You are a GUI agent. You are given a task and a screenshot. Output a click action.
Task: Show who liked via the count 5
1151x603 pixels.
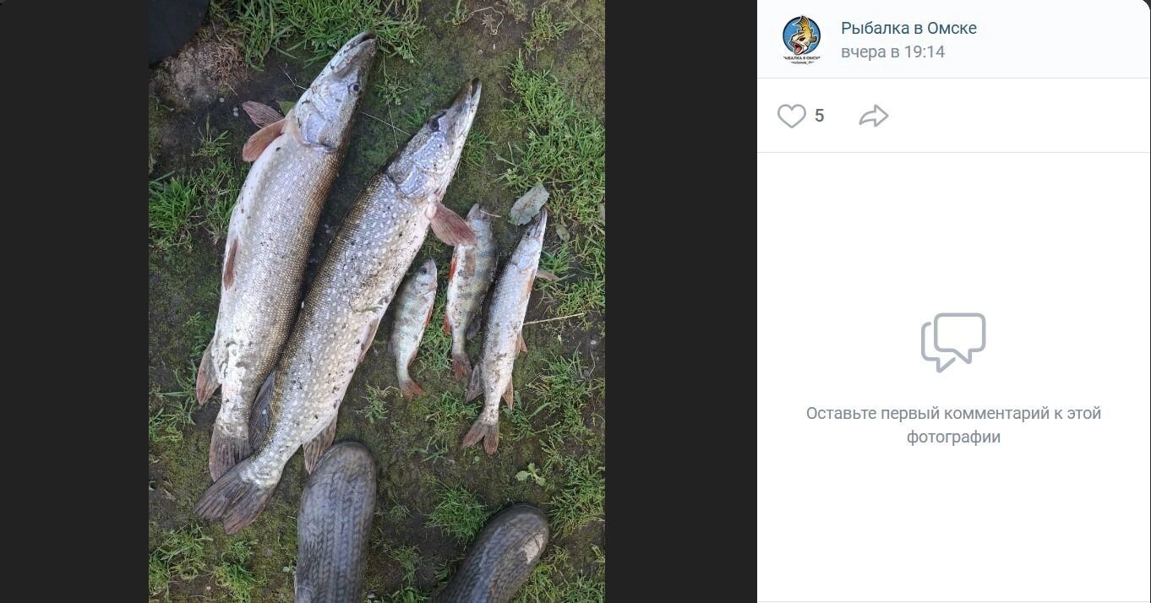[819, 116]
